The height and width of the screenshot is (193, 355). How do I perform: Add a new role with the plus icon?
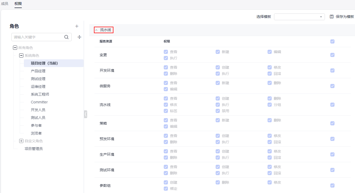(x=77, y=26)
